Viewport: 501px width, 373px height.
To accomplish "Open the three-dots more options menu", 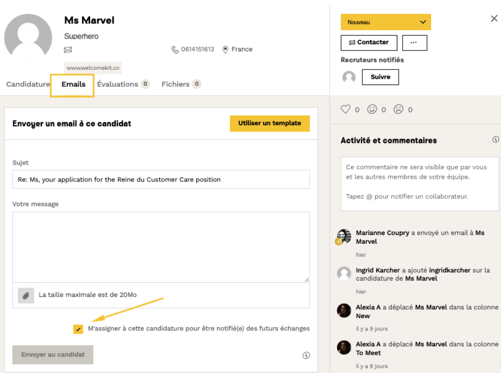I will click(x=414, y=42).
